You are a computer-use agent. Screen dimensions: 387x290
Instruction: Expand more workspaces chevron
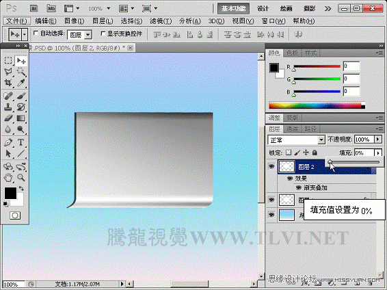[x=328, y=9]
